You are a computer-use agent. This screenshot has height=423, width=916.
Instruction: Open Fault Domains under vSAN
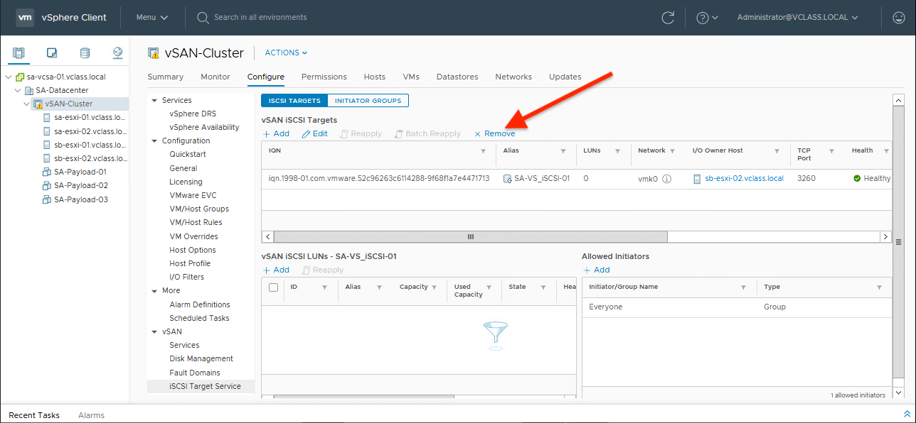point(195,373)
